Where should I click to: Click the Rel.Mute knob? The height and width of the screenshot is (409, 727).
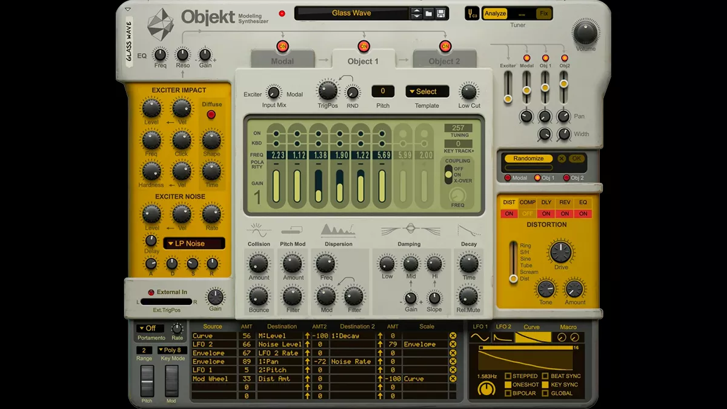[x=468, y=296]
